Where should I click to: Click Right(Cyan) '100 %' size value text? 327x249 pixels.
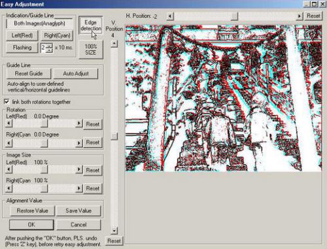pos(41,180)
